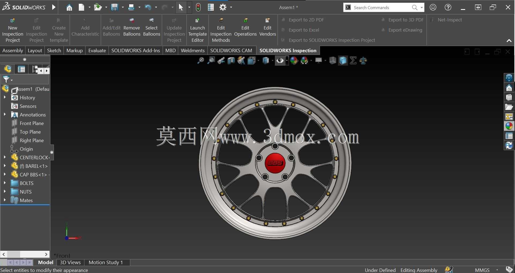Open the Appearances color sphere task pane
Screen dimensions: 515x273
509,126
